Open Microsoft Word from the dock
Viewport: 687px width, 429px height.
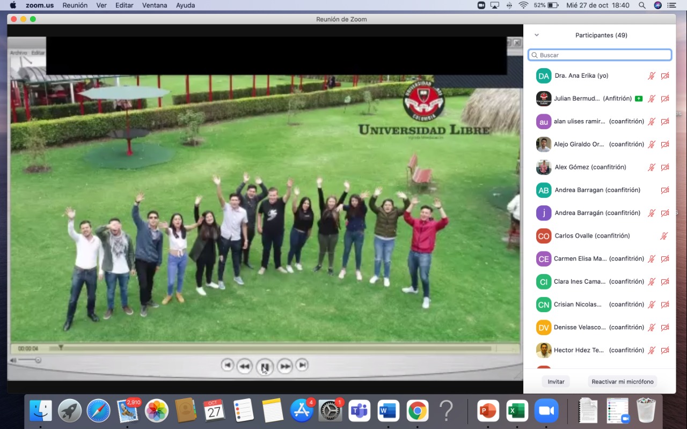[x=388, y=411]
